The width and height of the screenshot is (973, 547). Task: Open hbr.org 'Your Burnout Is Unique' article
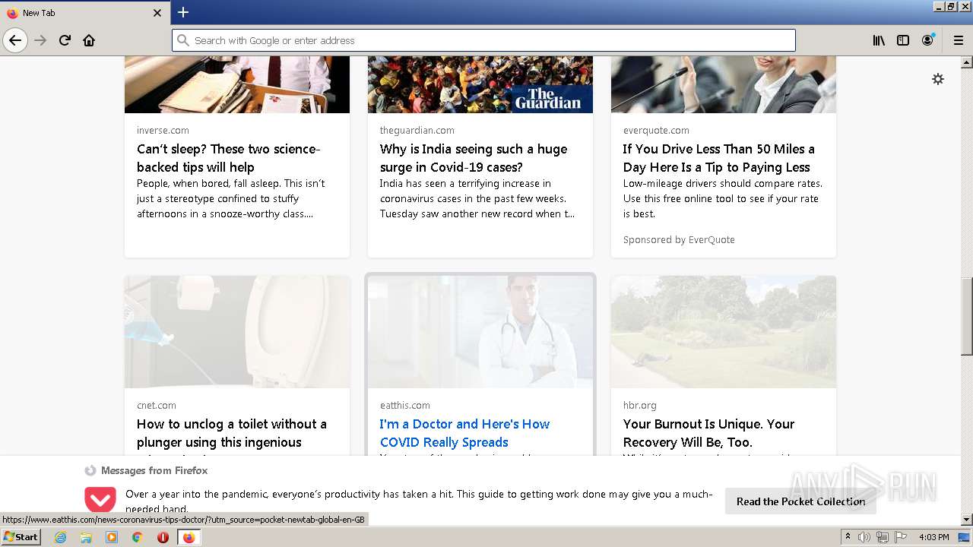[x=708, y=433]
